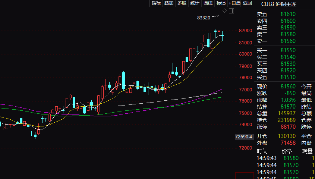
Task: Click the 72690.4 price axis cursor label
Action: [x=244, y=136]
